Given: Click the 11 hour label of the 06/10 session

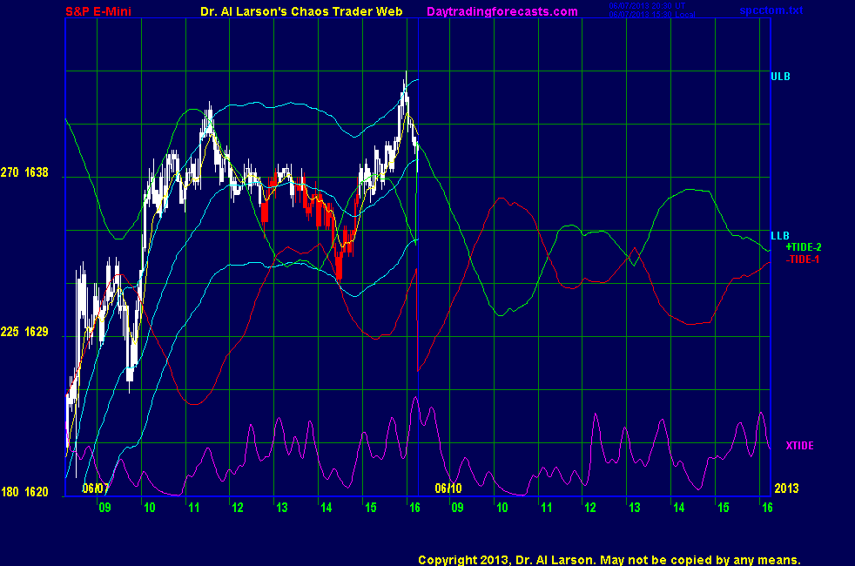Looking at the screenshot, I should point(547,508).
